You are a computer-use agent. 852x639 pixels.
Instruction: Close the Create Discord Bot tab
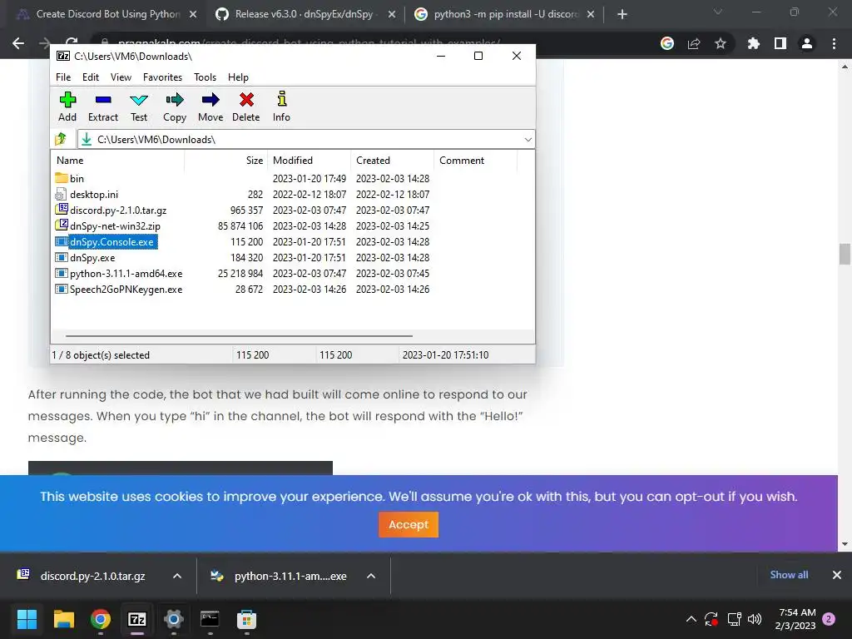(x=192, y=15)
